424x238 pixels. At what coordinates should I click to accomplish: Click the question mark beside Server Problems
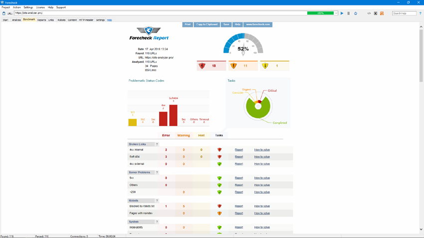157,173
